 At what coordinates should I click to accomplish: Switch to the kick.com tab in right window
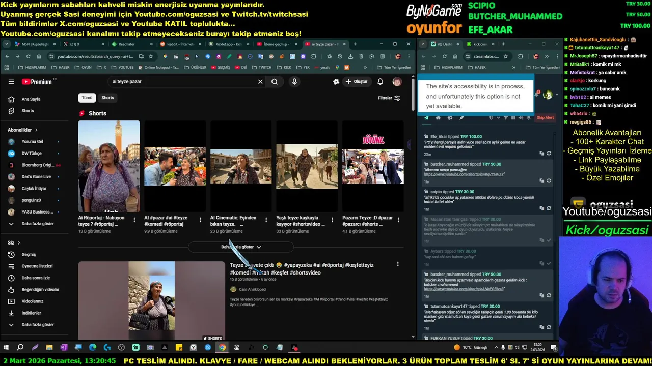pos(480,44)
